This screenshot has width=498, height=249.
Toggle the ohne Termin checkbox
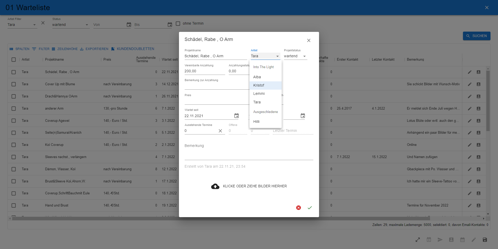178,24
